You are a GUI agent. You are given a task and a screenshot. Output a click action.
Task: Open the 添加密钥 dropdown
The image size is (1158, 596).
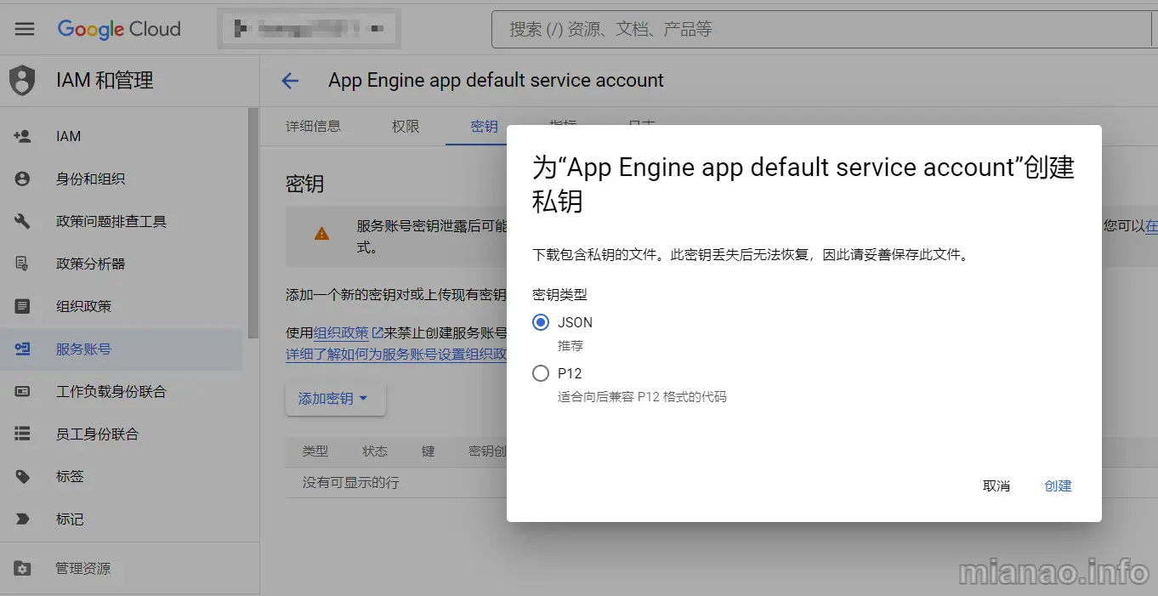[x=335, y=399]
